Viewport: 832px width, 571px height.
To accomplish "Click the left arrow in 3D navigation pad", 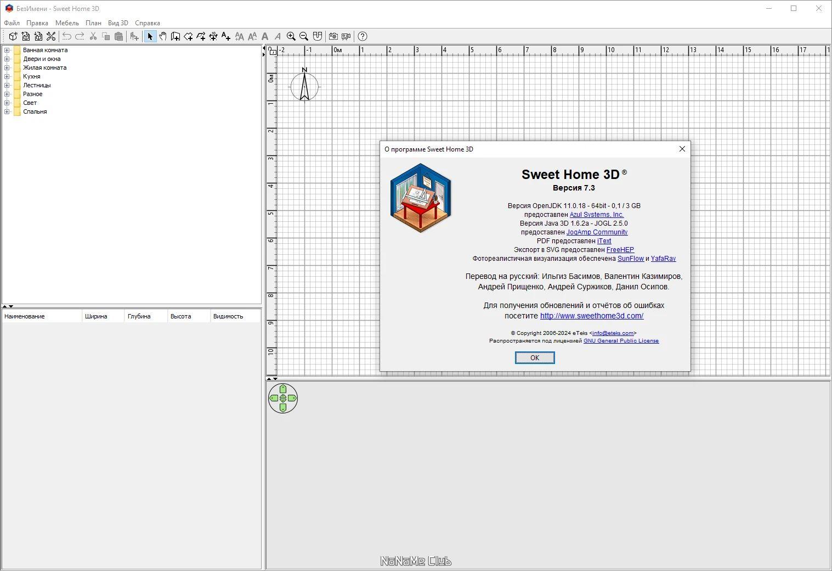I will click(x=273, y=398).
